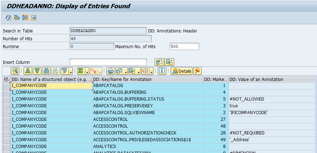The height and width of the screenshot is (153, 317).
Task: Click into the Insert Column input field
Action: click(108, 62)
